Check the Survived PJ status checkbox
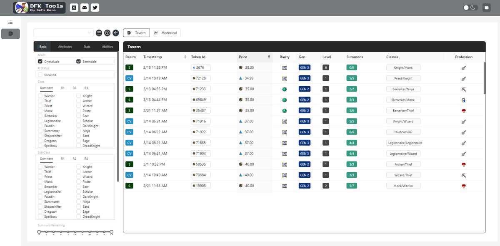 tap(40, 75)
